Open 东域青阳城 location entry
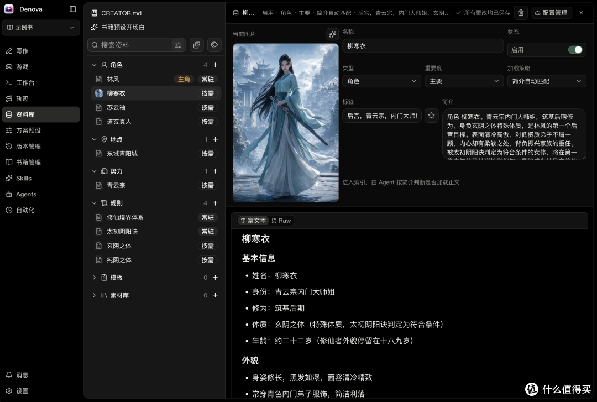 [156, 154]
